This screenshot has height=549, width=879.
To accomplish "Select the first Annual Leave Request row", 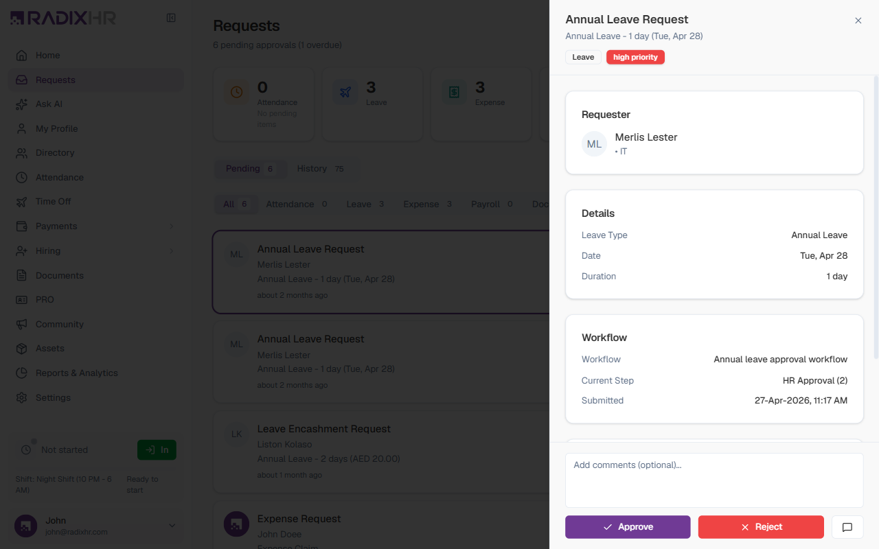I will click(381, 272).
